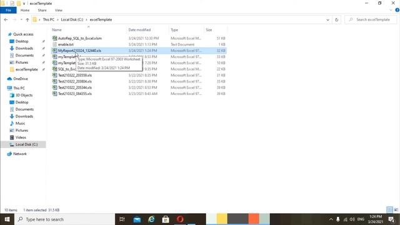The image size is (400, 225).
Task: Open Explorer Help question mark
Action: pos(397,10)
